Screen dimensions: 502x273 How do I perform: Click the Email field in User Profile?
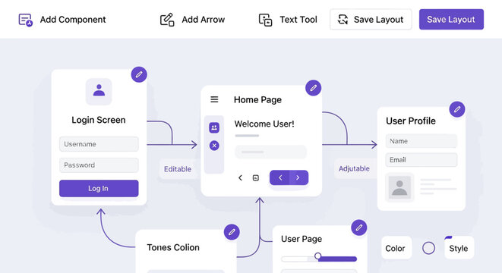tap(421, 160)
